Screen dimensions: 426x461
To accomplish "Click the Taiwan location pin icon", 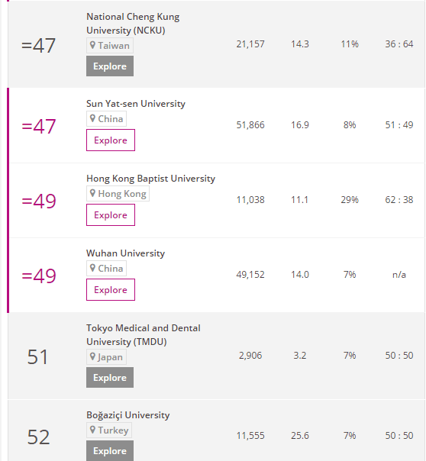I will tap(92, 45).
